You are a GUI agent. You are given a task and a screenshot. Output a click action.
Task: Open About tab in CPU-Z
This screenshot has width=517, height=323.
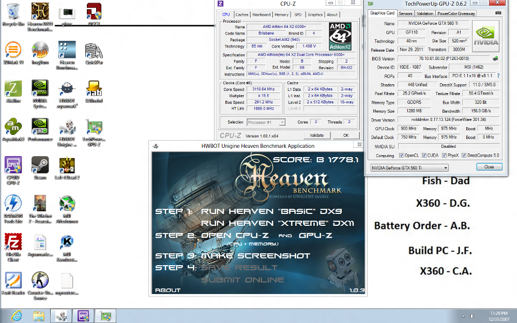(332, 14)
